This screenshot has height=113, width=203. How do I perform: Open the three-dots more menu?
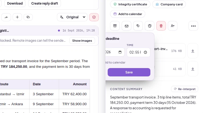coord(193,26)
